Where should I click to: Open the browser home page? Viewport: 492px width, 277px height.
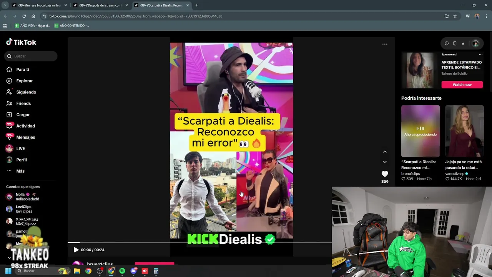coord(33,16)
